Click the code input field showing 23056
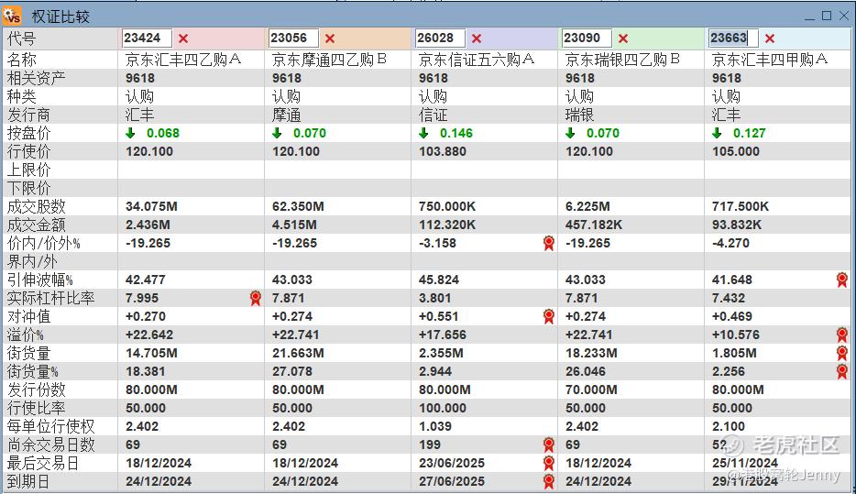Screen dimensions: 856x494 pos(293,38)
